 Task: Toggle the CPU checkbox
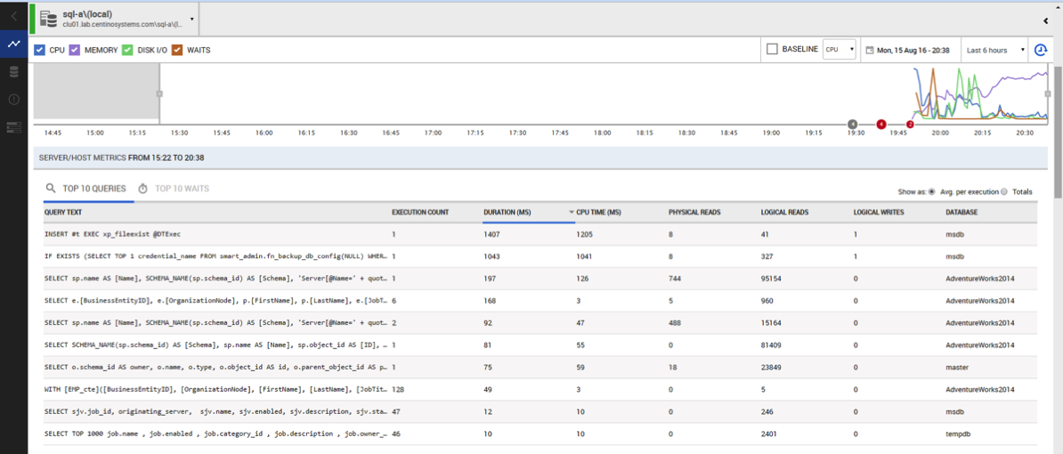[x=39, y=50]
